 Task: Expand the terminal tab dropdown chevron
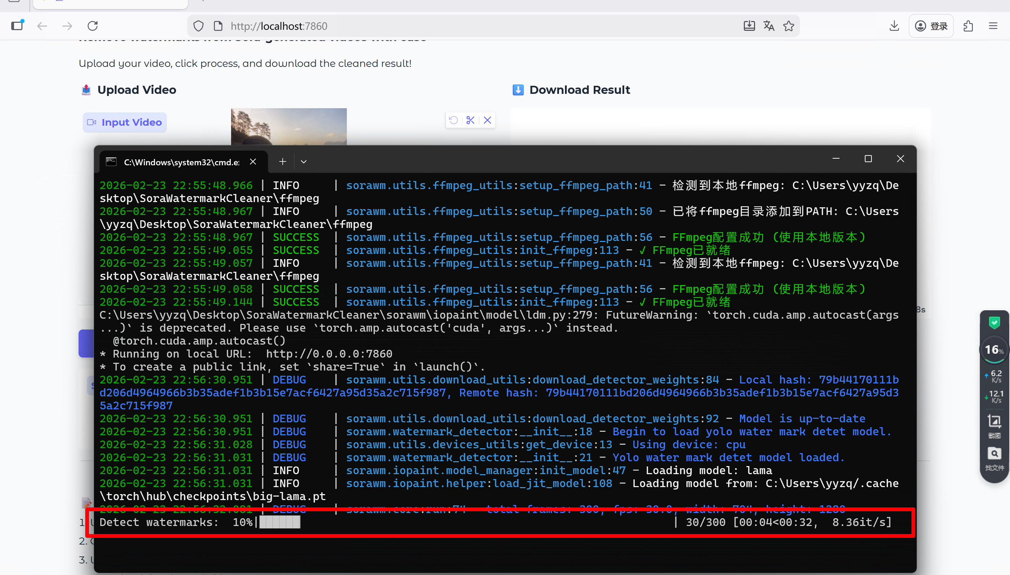pos(304,162)
